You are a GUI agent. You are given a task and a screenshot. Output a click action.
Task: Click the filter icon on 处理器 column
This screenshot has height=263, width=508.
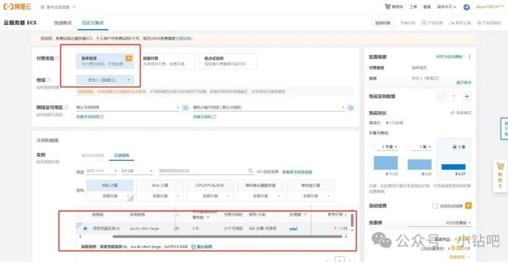pos(305,215)
